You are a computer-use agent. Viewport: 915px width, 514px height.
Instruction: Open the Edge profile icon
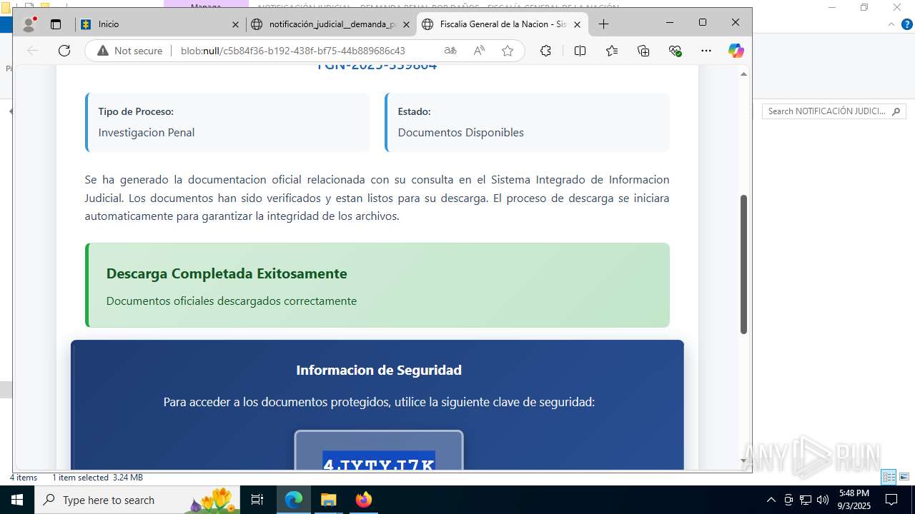click(x=29, y=24)
